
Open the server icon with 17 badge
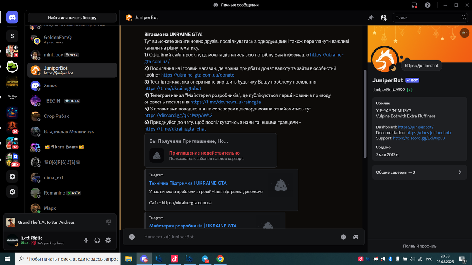click(x=12, y=143)
